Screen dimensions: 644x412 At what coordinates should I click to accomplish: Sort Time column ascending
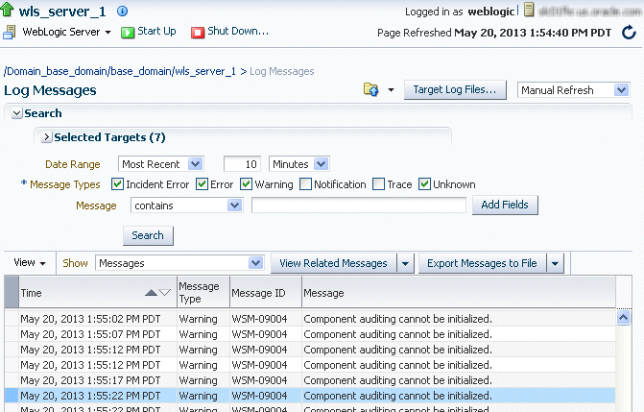pyautogui.click(x=151, y=293)
